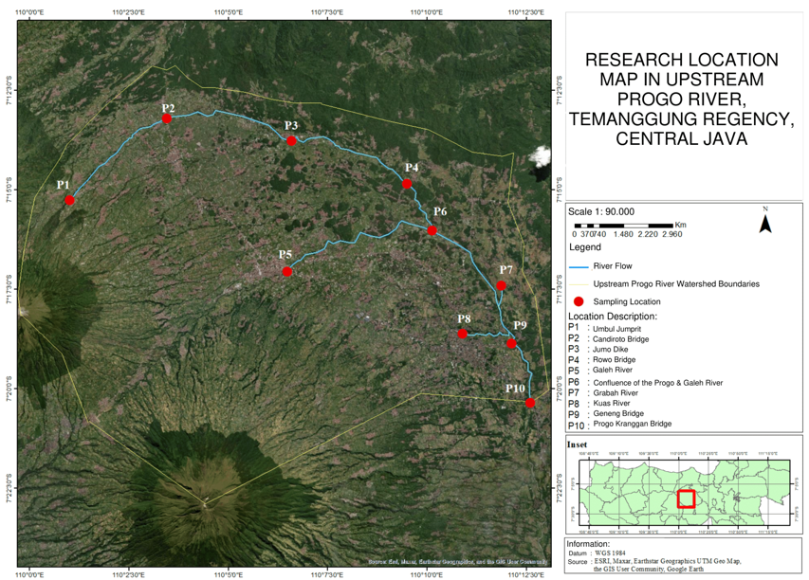The width and height of the screenshot is (809, 580).
Task: Click the 'Km' scale unit label
Action: click(681, 225)
